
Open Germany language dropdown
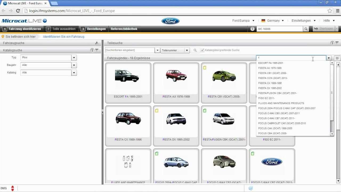pyautogui.click(x=273, y=21)
